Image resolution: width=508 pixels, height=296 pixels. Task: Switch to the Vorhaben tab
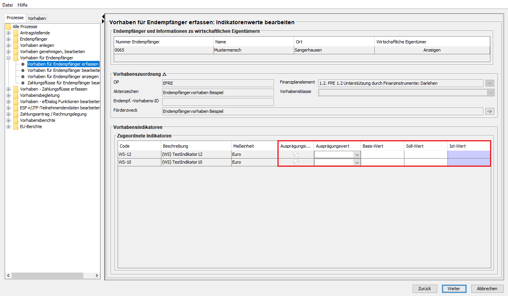pyautogui.click(x=37, y=18)
